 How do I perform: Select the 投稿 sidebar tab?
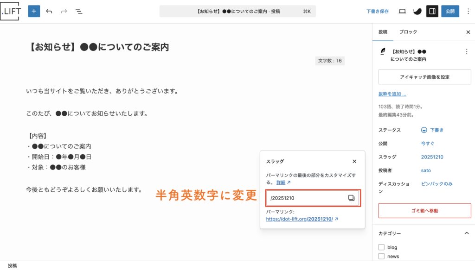pyautogui.click(x=383, y=32)
